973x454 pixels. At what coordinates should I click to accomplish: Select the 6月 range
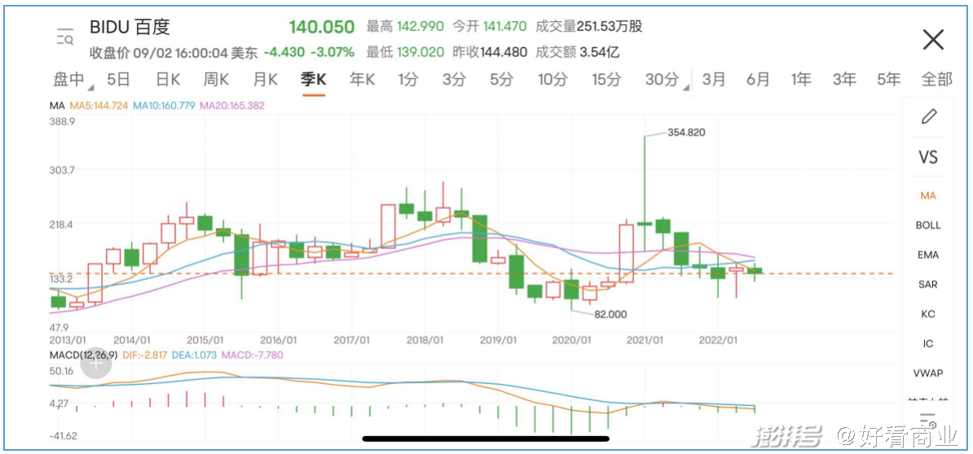pyautogui.click(x=758, y=79)
